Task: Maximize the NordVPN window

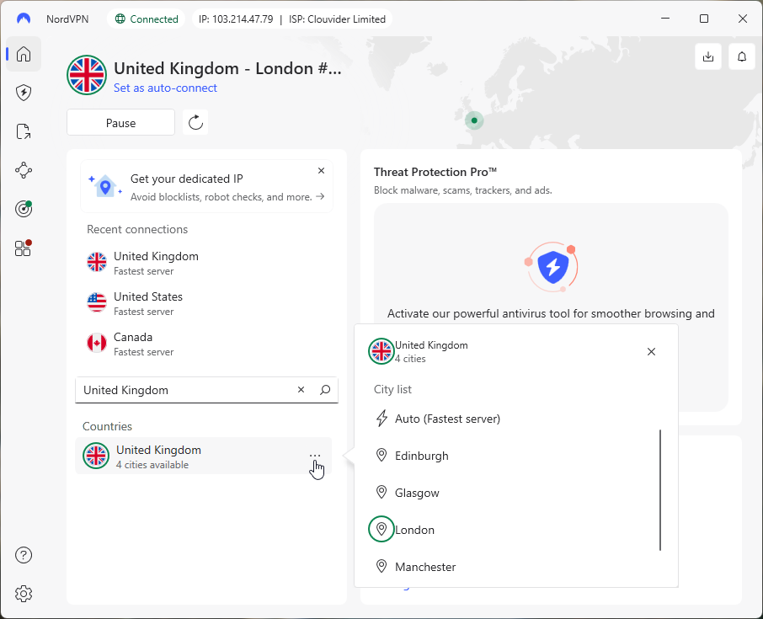Action: click(x=704, y=19)
